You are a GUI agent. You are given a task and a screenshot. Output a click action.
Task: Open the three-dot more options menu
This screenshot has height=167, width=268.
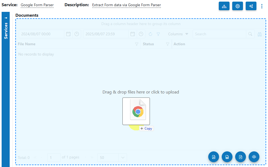click(x=262, y=6)
